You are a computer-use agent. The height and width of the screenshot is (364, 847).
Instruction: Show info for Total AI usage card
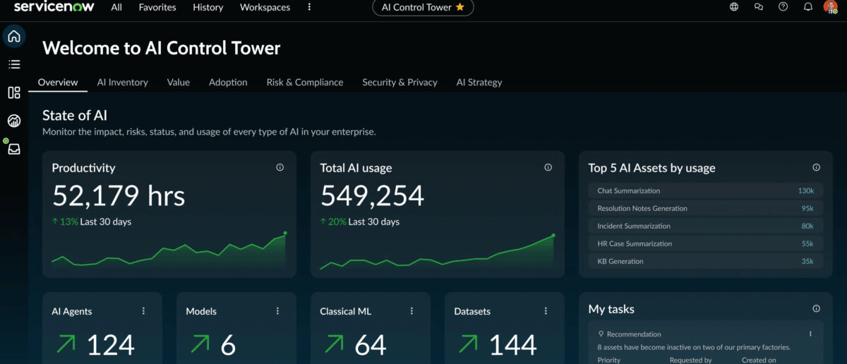pos(548,167)
